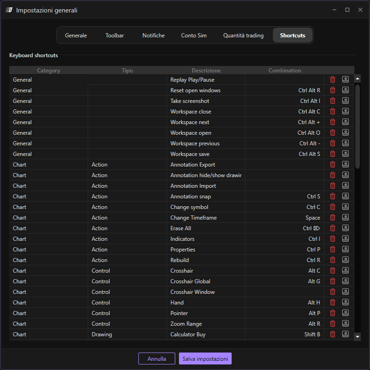370x370 pixels.
Task: Record key combination for Properties
Action: click(x=345, y=249)
